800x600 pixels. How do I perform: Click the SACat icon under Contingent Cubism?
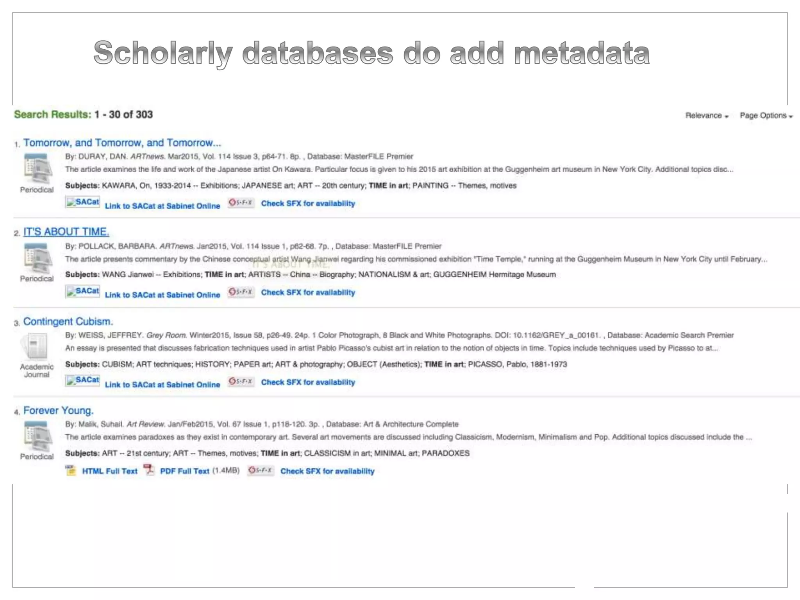tap(83, 380)
